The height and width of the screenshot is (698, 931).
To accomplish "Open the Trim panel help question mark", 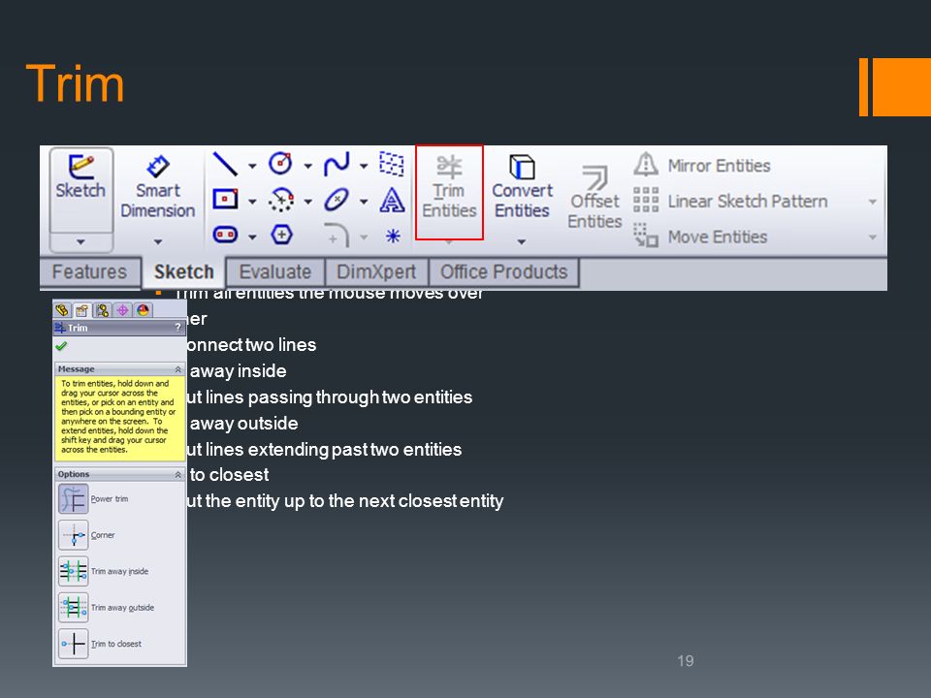I will pyautogui.click(x=177, y=328).
